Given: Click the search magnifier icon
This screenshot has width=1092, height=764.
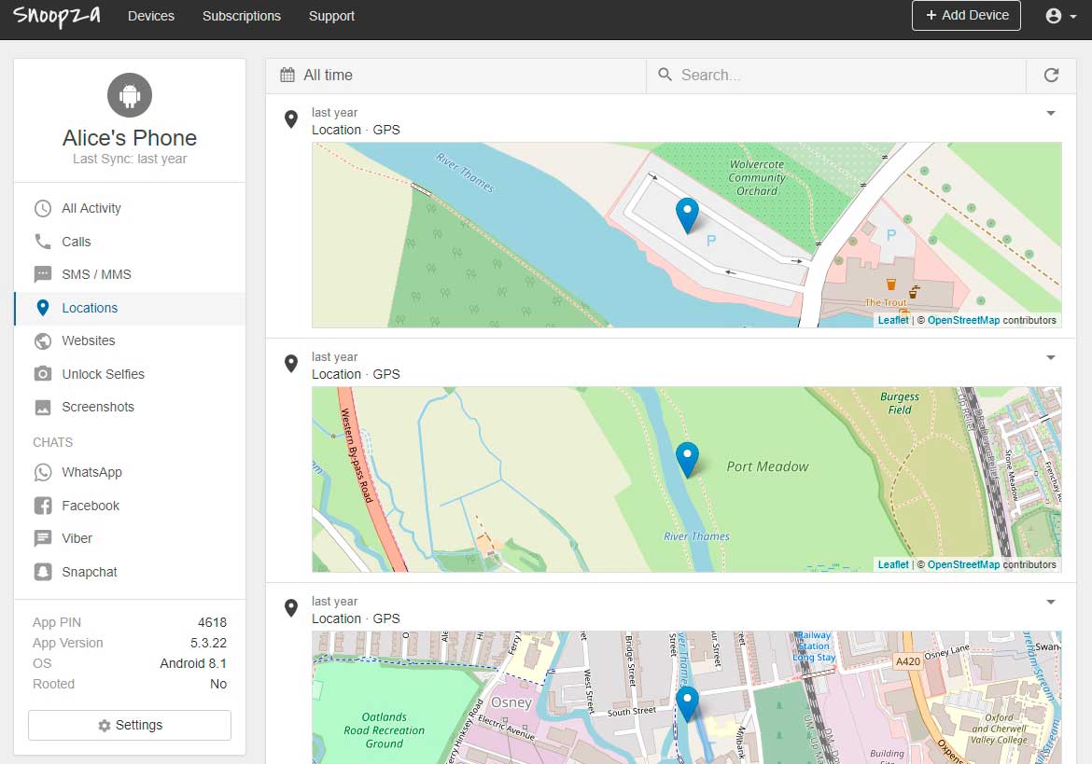Looking at the screenshot, I should [665, 75].
